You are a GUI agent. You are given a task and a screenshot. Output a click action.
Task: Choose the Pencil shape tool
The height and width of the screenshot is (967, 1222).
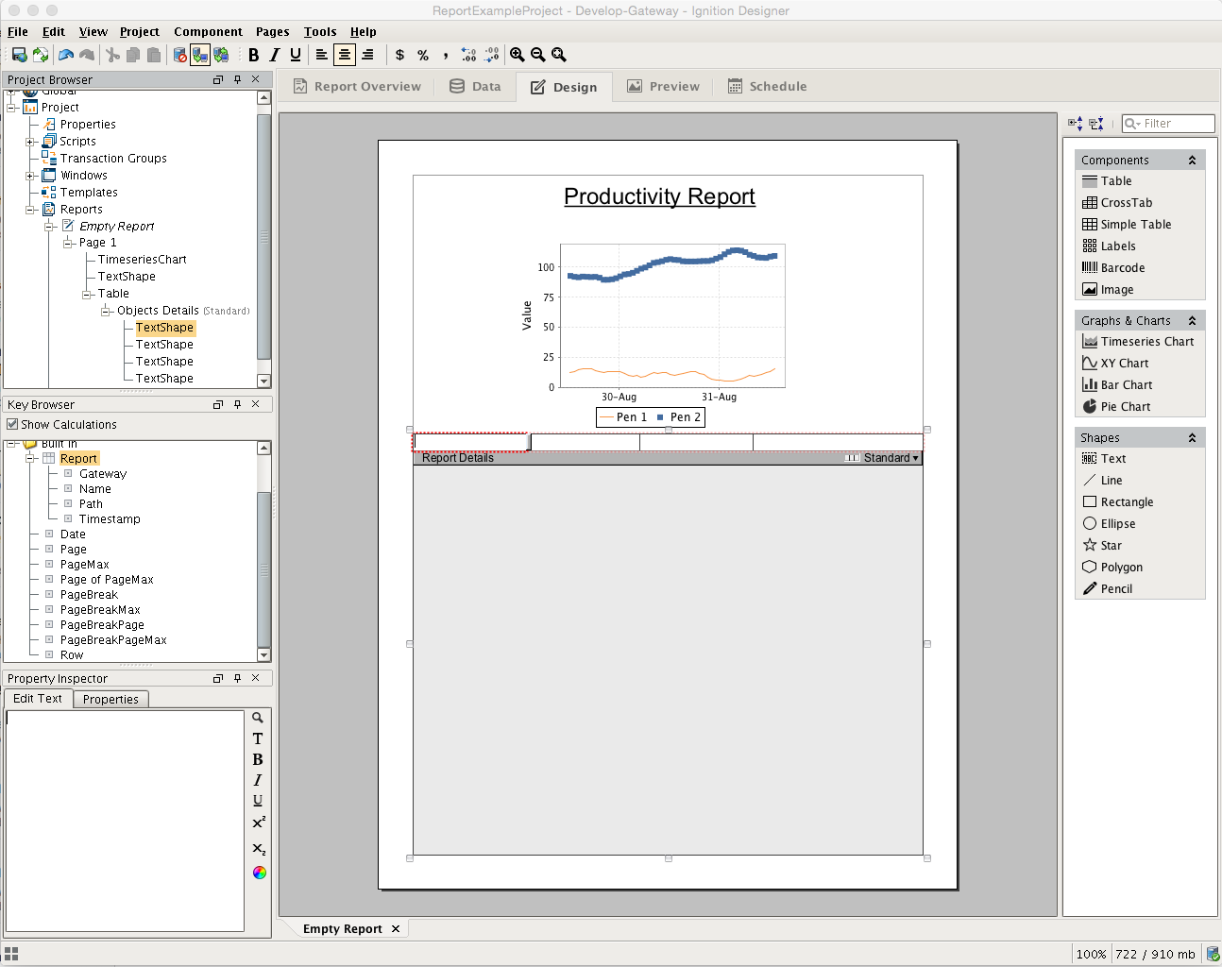coord(1115,589)
